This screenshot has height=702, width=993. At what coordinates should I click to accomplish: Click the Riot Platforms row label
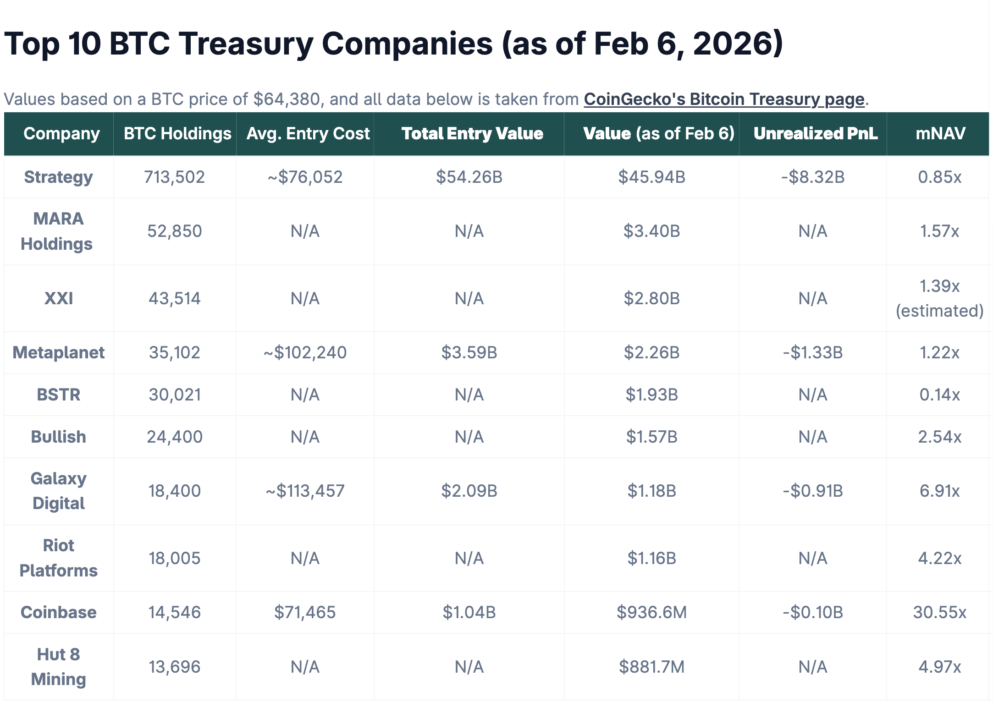(59, 558)
